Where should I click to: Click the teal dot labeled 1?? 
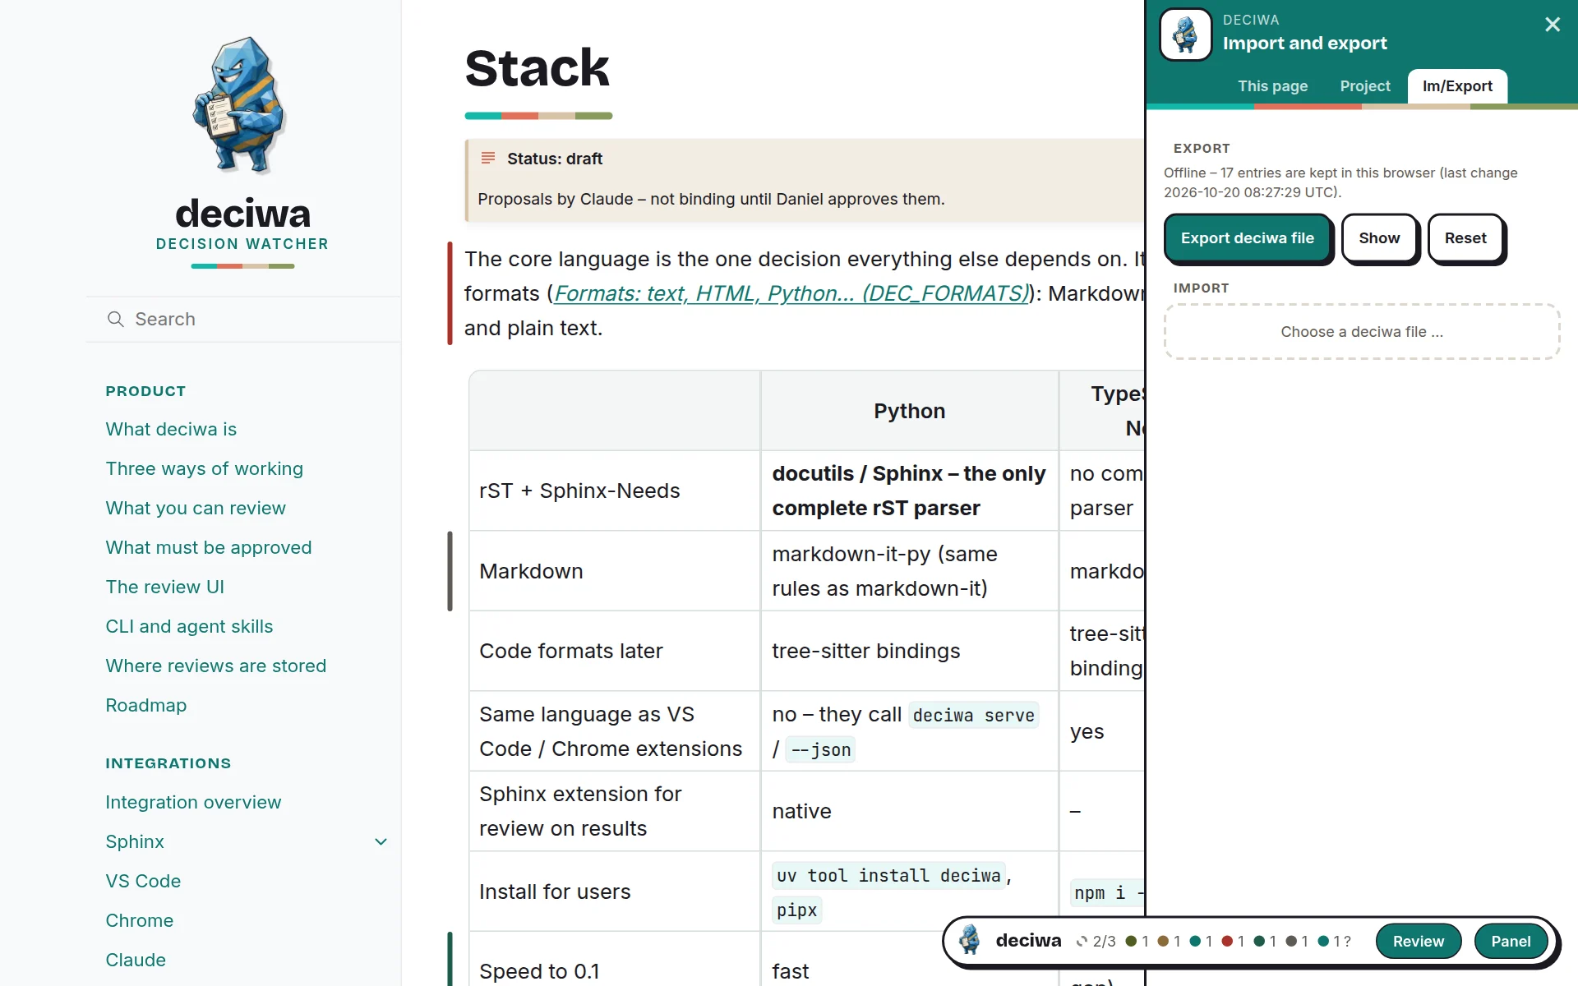(x=1323, y=942)
